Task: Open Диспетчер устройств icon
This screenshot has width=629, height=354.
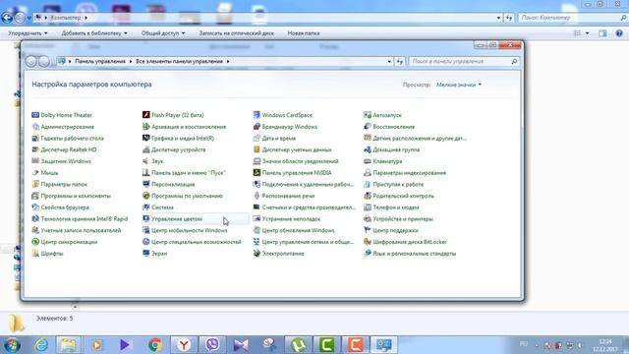Action: click(x=146, y=149)
